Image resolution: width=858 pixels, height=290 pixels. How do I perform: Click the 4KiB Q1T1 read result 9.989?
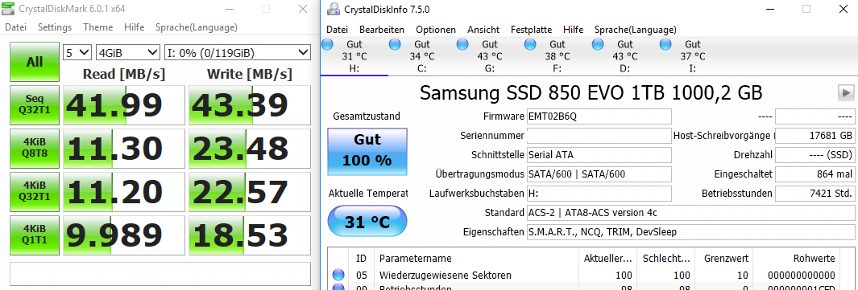click(124, 235)
